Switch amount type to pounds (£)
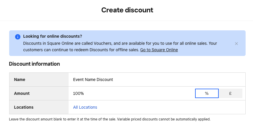 click(231, 93)
